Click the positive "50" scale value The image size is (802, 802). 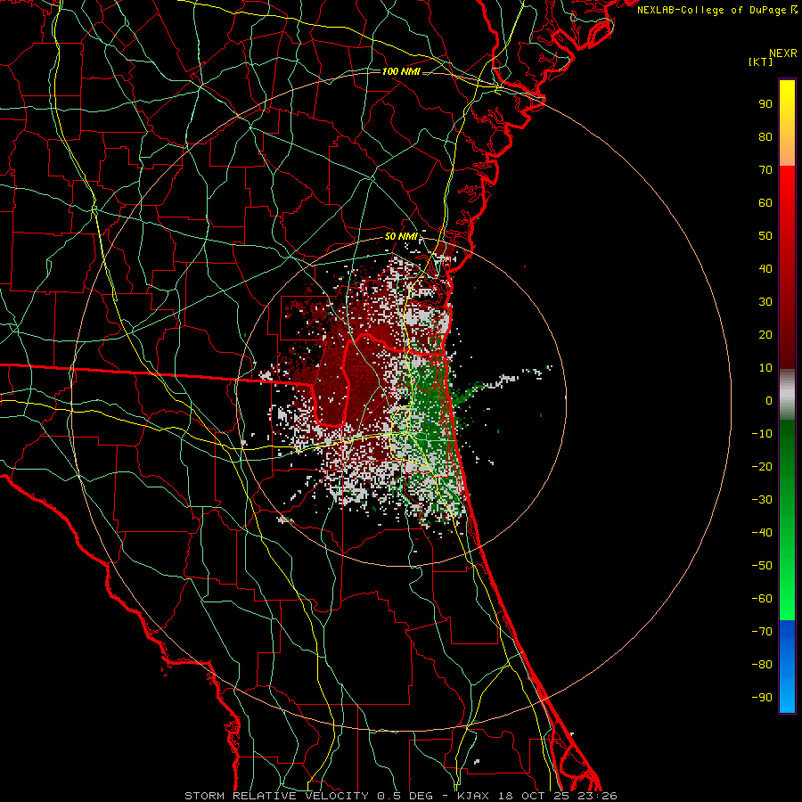(x=765, y=236)
